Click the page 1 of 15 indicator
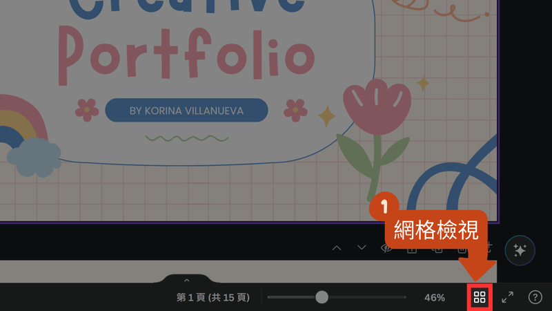This screenshot has height=311, width=552. [x=213, y=297]
